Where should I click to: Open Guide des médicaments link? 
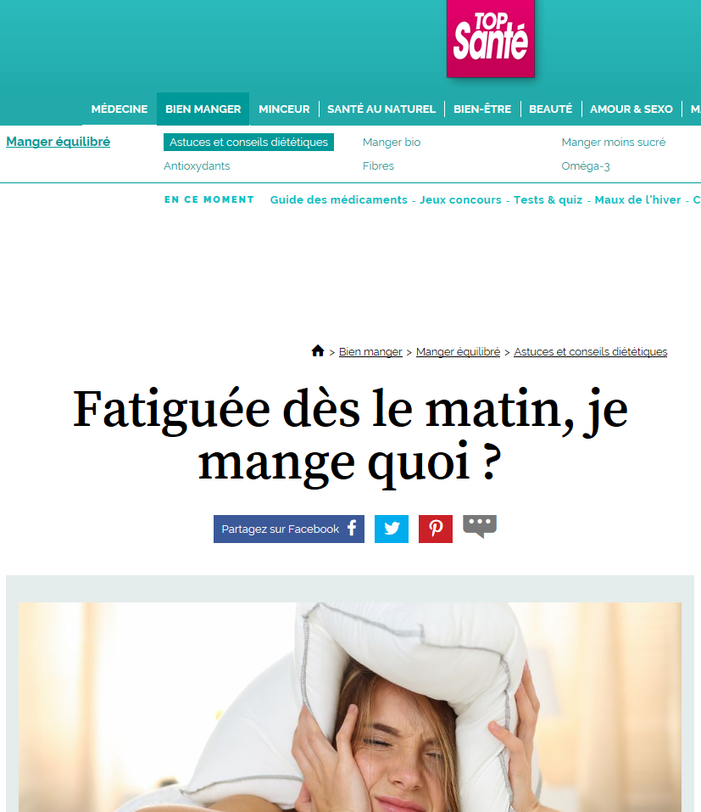(x=339, y=200)
